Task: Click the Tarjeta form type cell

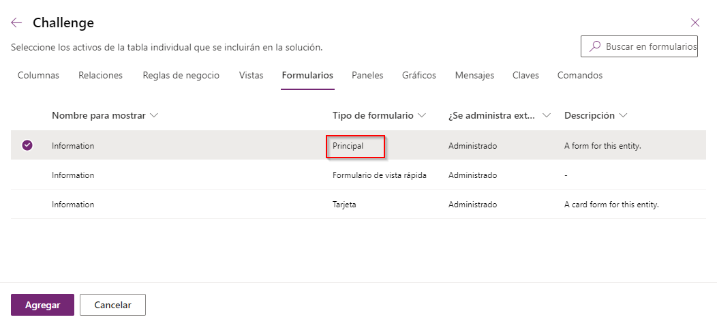Action: pyautogui.click(x=344, y=205)
